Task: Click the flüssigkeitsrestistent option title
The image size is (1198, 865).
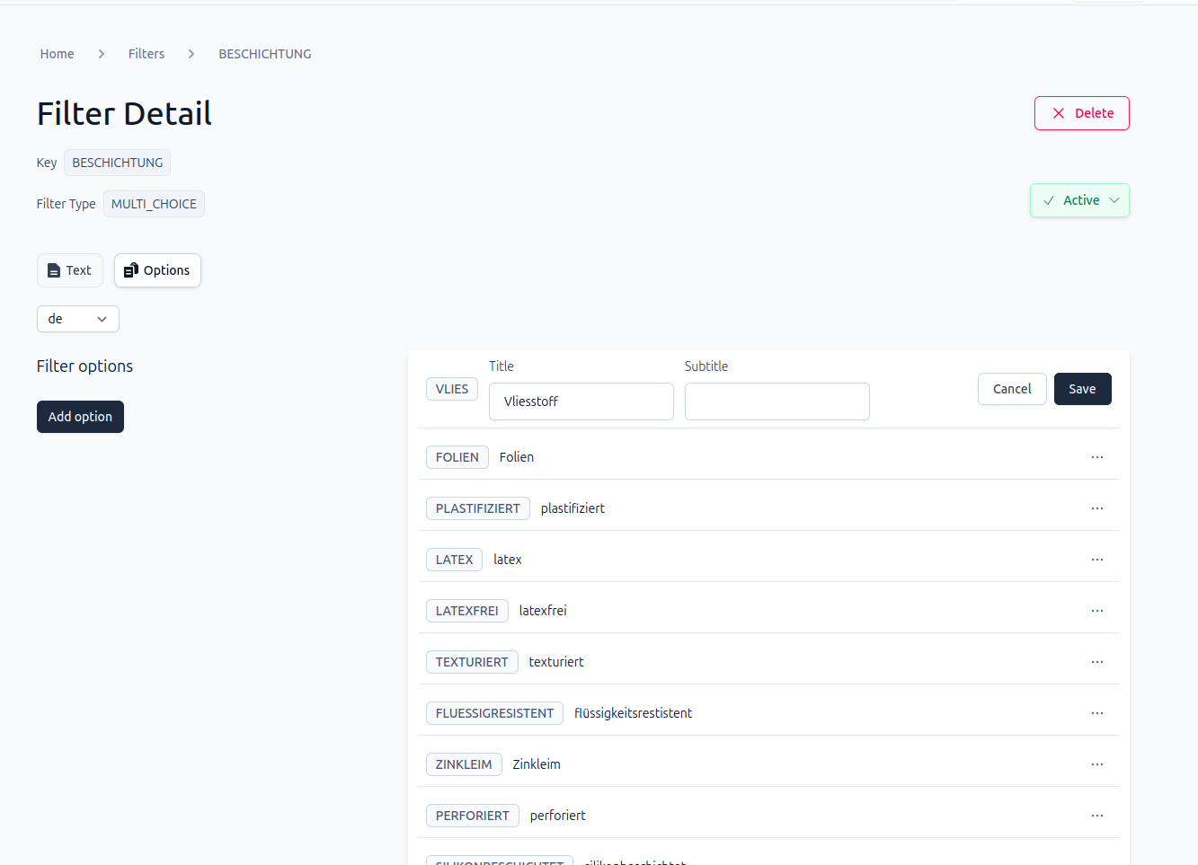Action: click(x=633, y=713)
